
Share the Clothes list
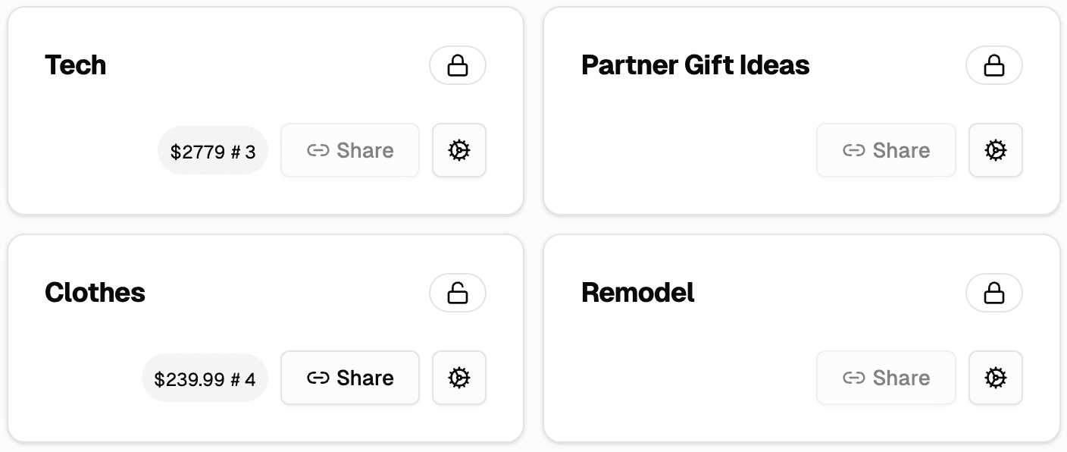click(x=350, y=378)
